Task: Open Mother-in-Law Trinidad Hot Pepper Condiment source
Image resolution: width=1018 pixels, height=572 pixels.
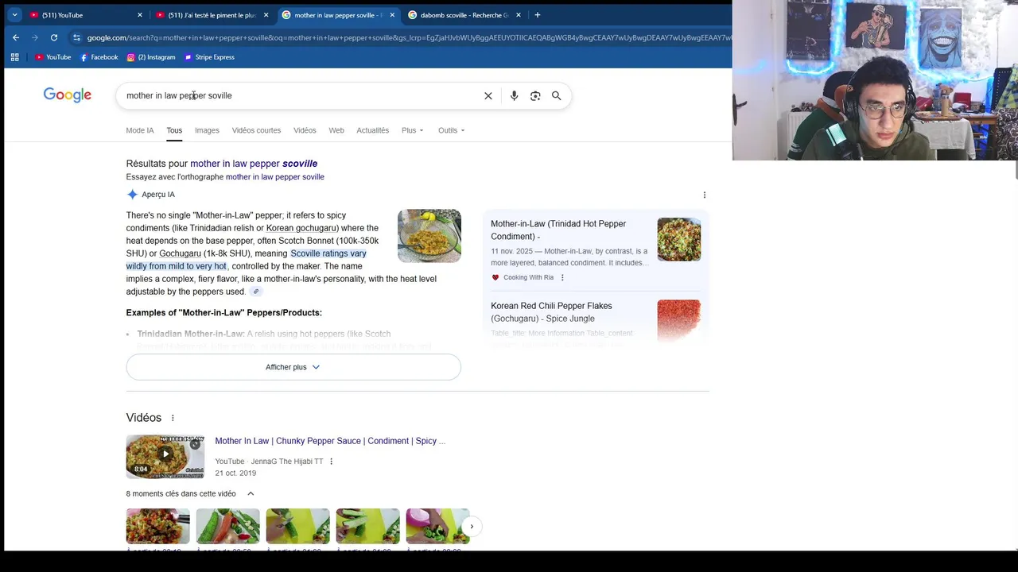Action: pos(558,230)
